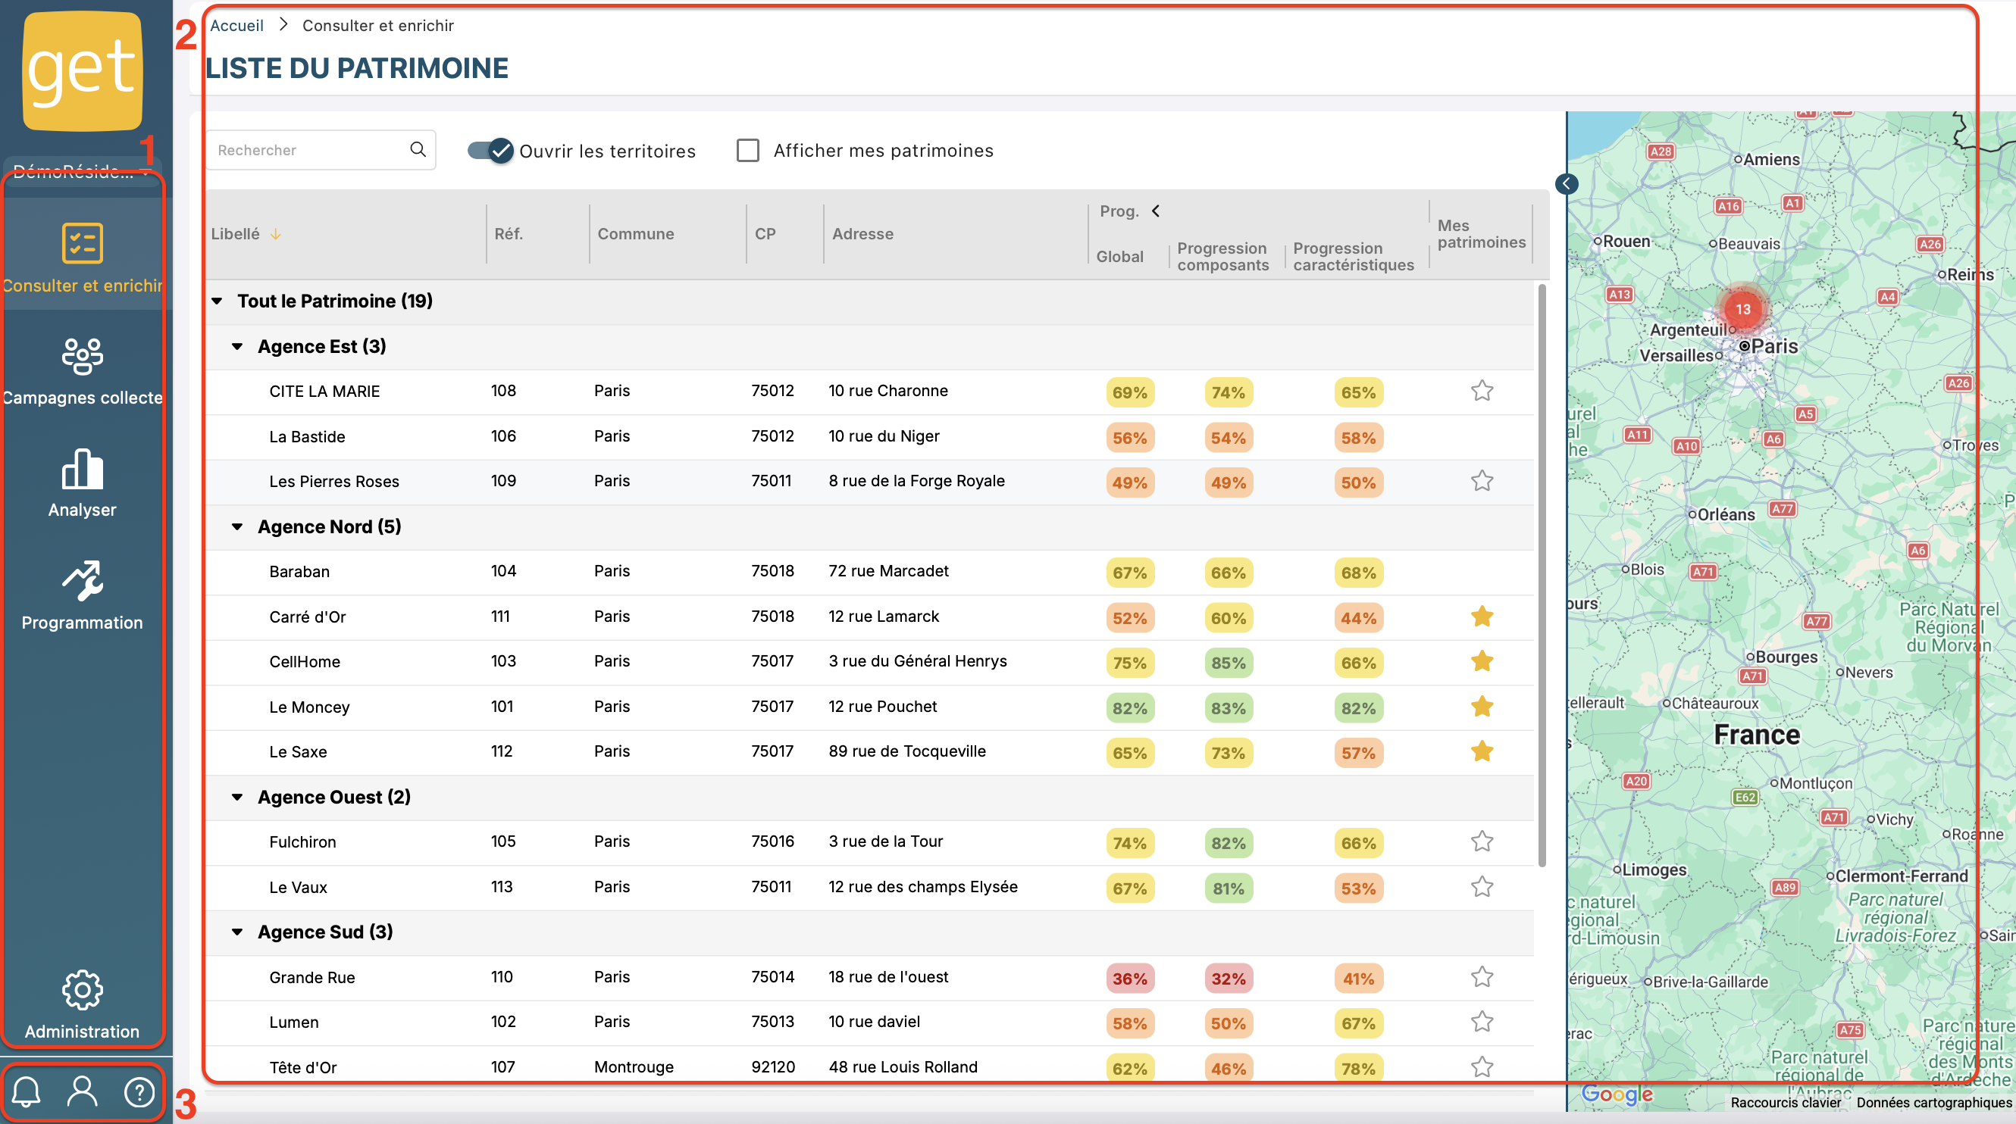Star the CITE LA MARIE property

(x=1482, y=391)
